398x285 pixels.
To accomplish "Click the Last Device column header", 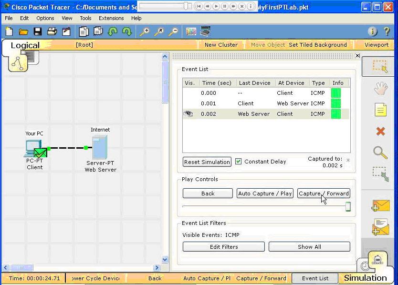I will point(255,83).
